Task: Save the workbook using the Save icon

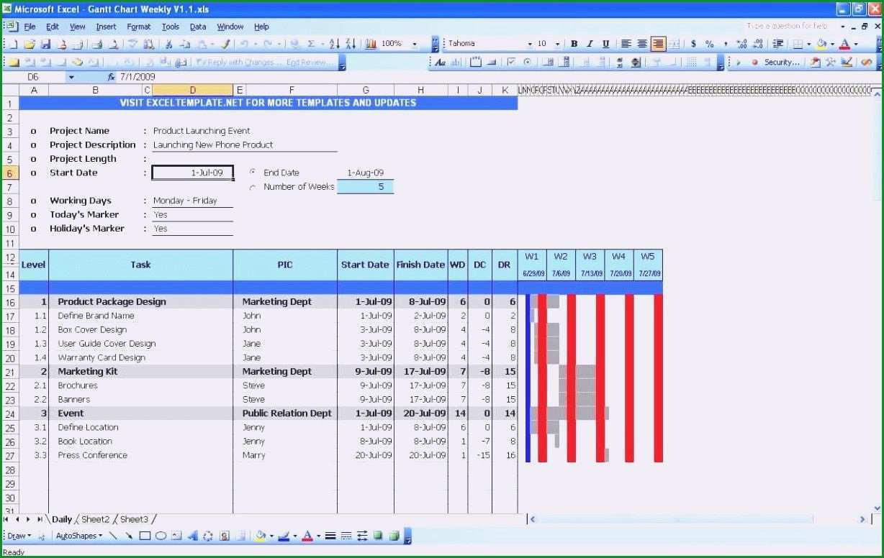Action: click(45, 44)
